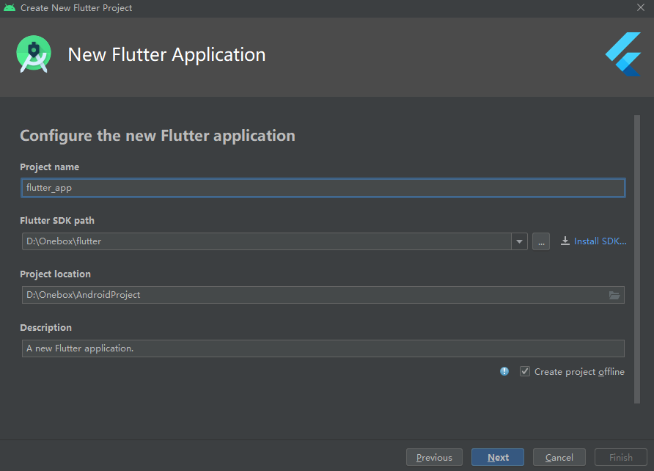Select the Description input field

(x=323, y=348)
